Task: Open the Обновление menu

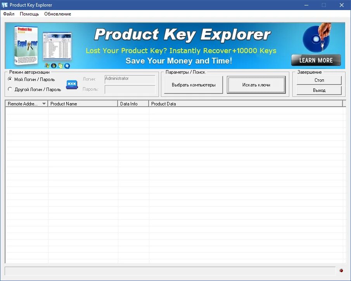Action: [57, 14]
